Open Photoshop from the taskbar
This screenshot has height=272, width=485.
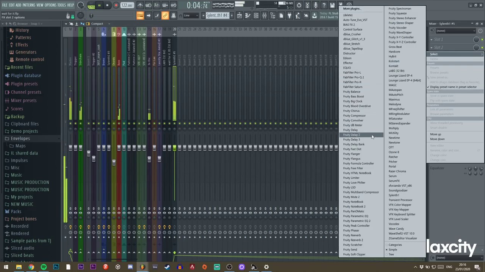coord(56,267)
